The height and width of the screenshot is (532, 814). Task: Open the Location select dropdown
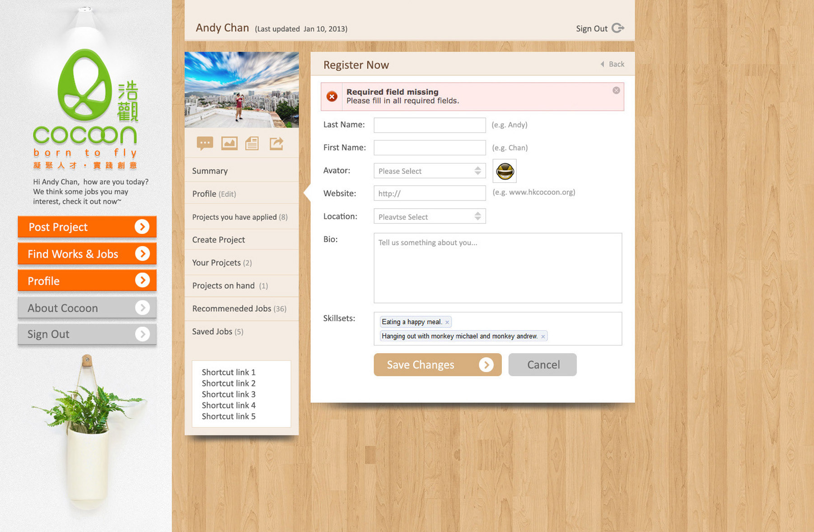430,216
